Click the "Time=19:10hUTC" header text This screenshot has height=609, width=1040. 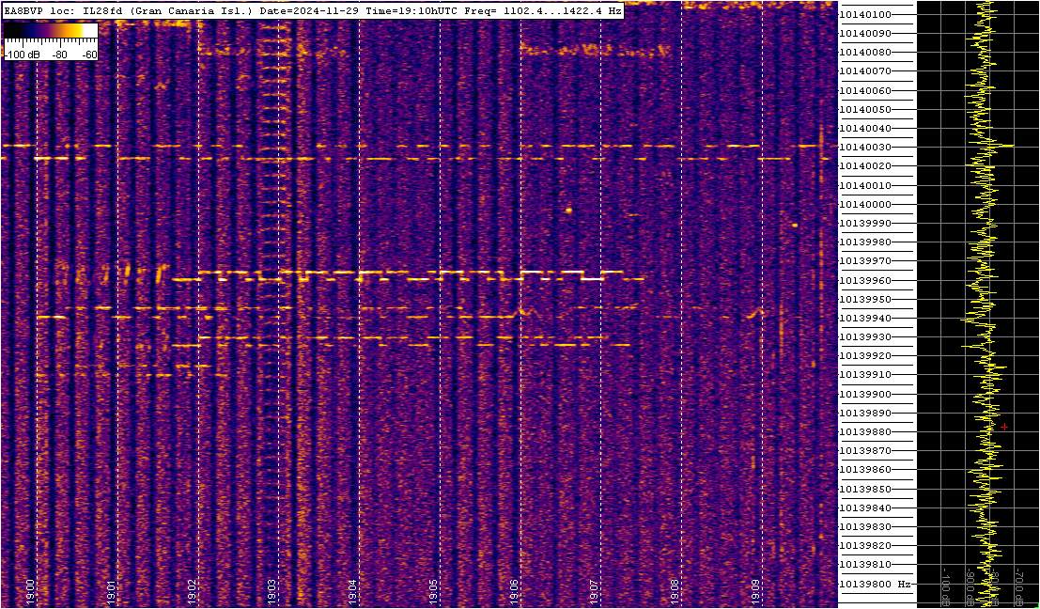410,11
